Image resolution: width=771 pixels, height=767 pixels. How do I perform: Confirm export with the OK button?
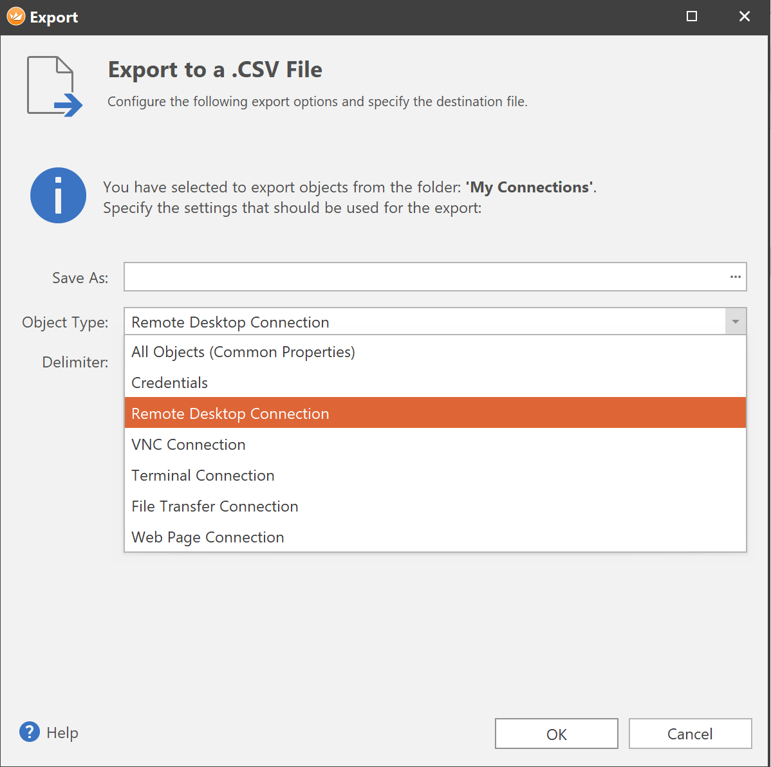[x=556, y=734]
